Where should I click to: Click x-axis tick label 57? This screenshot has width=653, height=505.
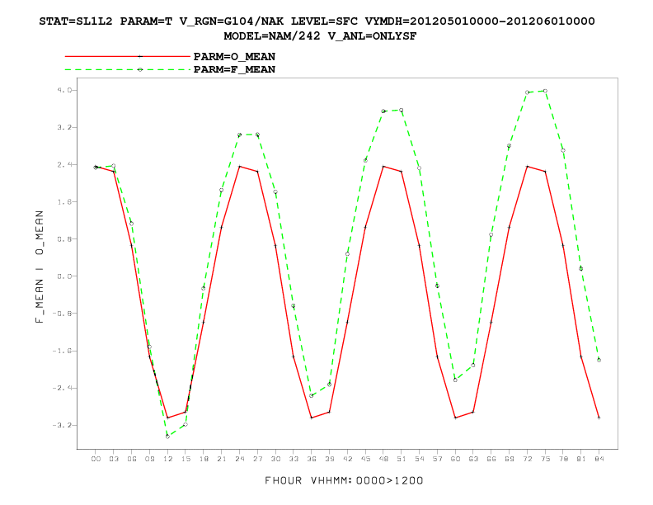coord(437,459)
